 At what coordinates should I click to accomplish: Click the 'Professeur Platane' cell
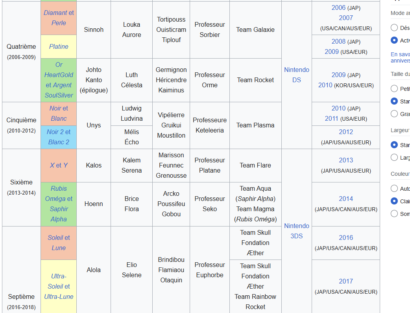[210, 166]
